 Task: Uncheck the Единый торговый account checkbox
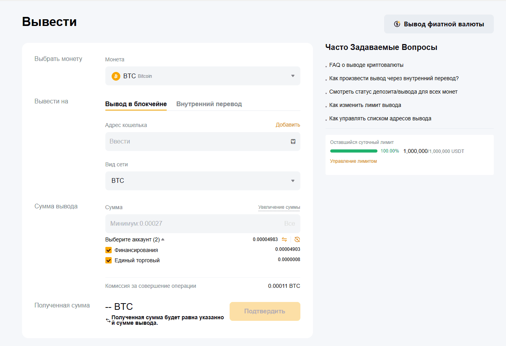(x=109, y=260)
